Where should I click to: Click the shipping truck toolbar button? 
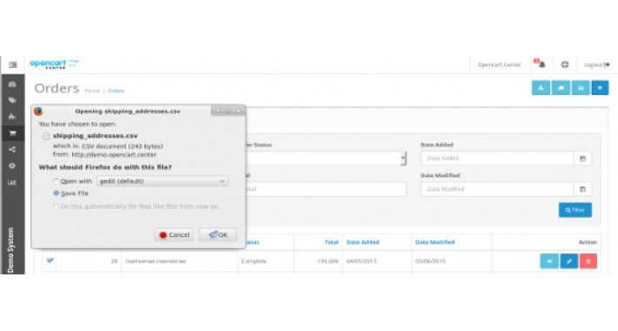561,88
